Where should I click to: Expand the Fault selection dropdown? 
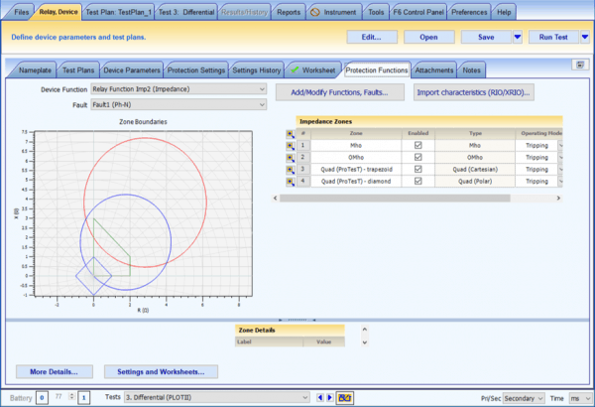[262, 105]
